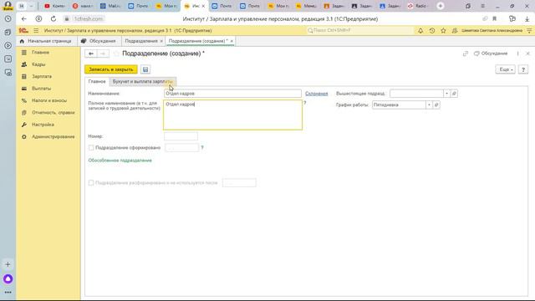
Task: Open the help question mark button
Action: tap(523, 69)
